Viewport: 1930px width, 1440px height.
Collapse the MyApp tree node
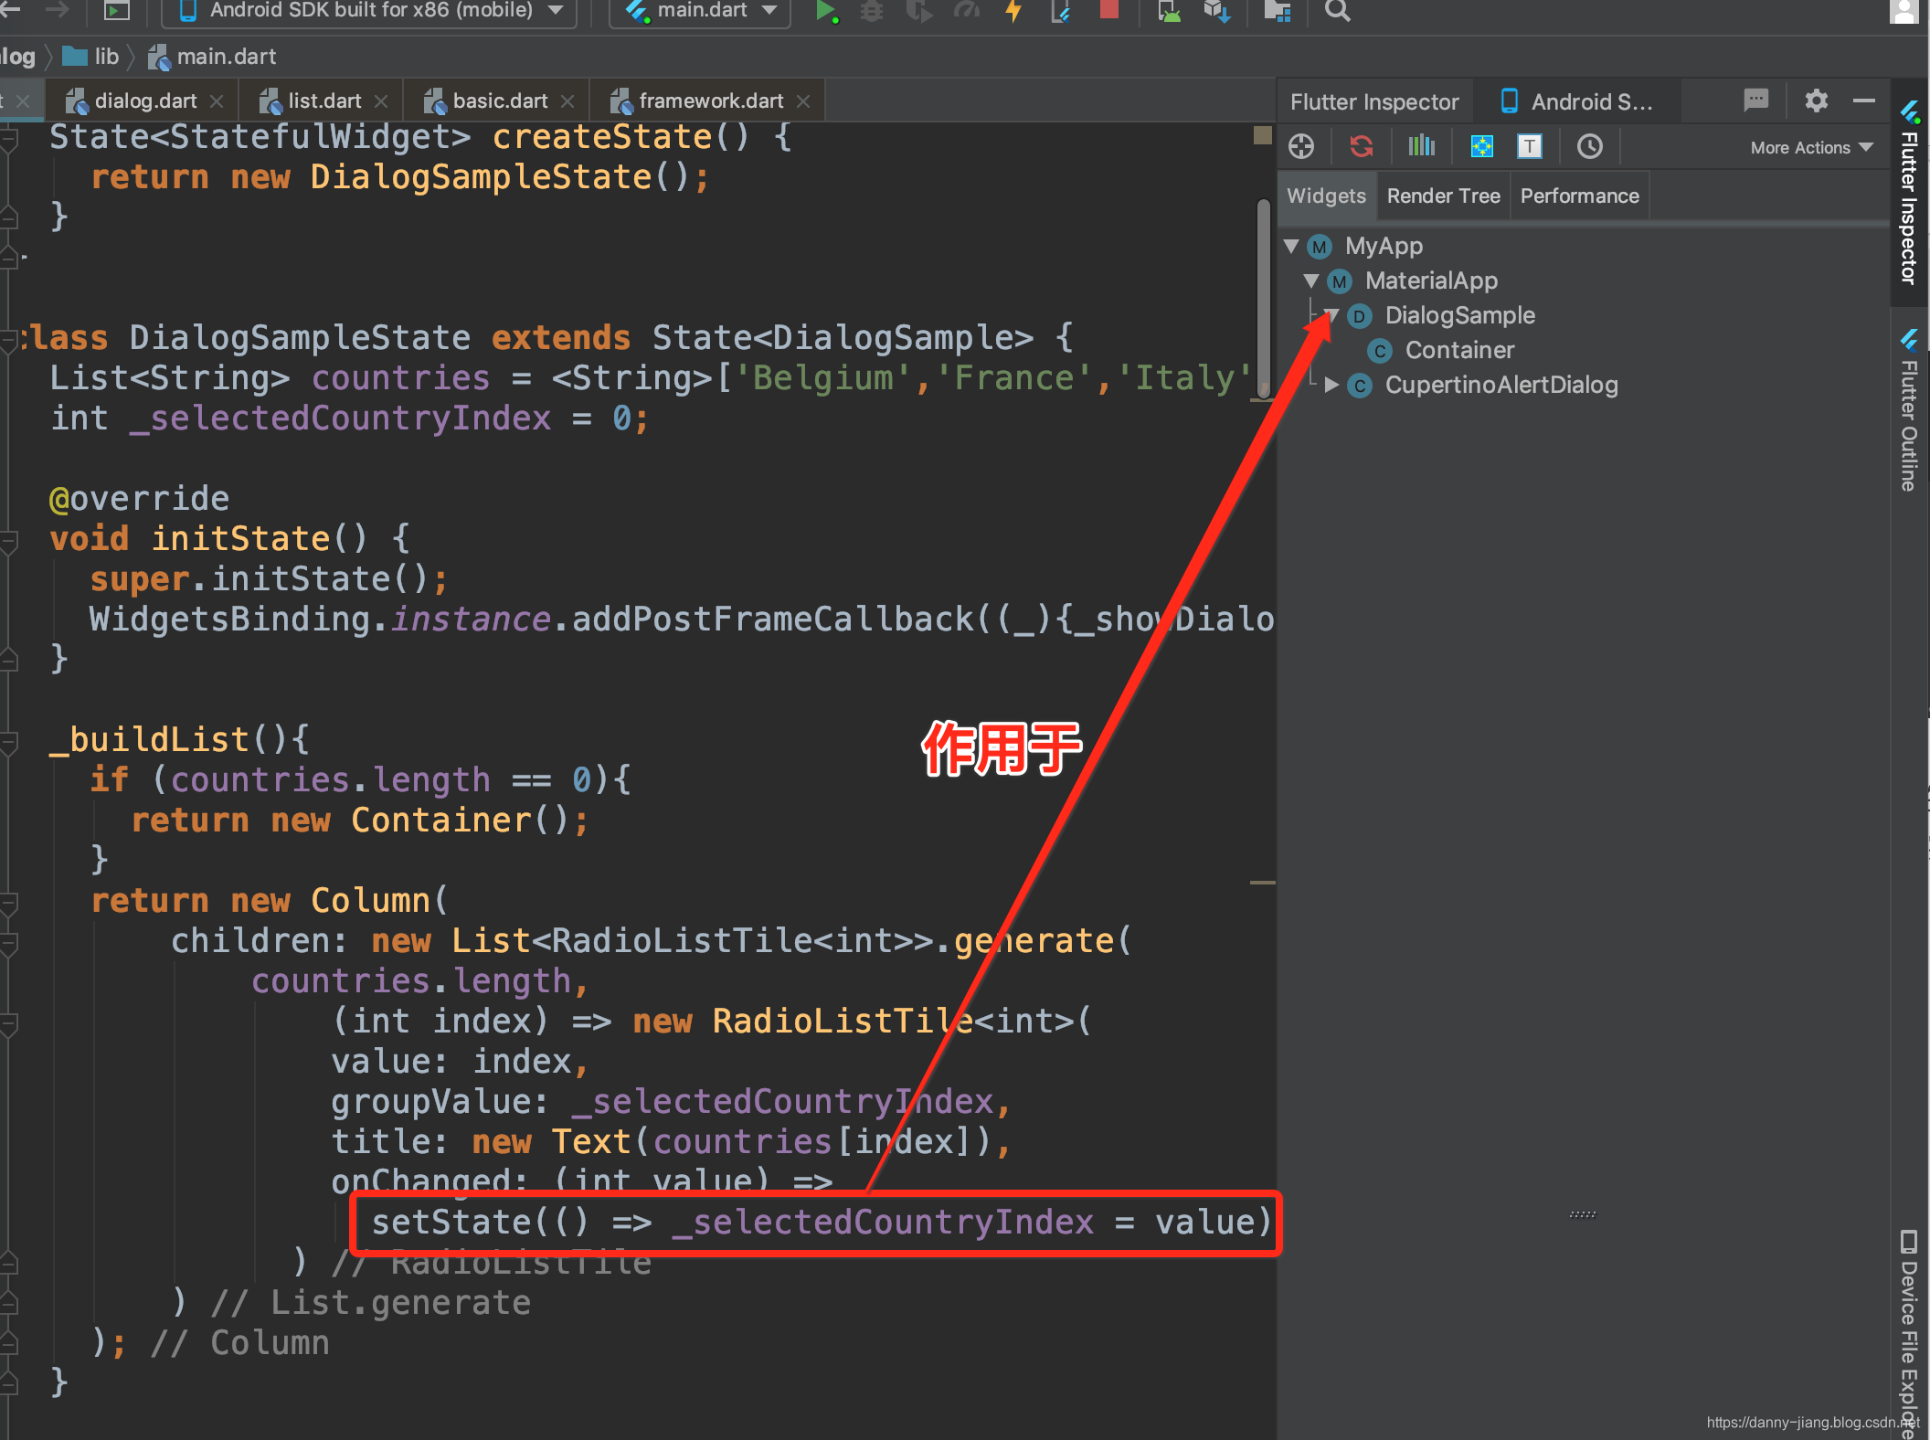point(1291,246)
